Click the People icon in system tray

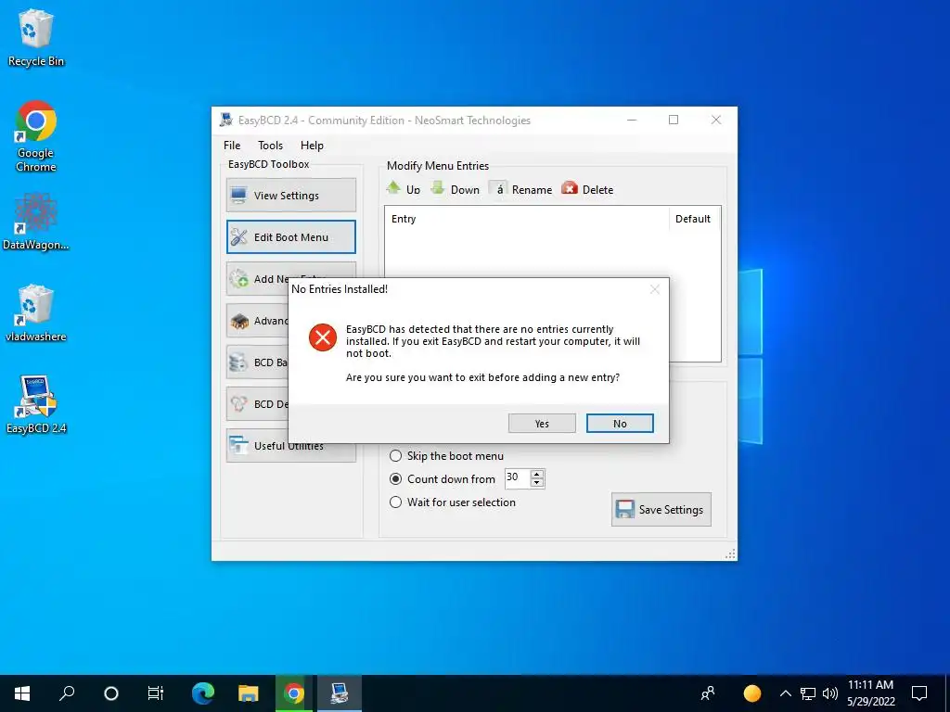[x=708, y=693]
